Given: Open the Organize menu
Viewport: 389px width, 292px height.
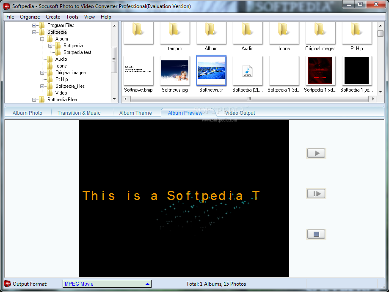Looking at the screenshot, I should click(30, 17).
